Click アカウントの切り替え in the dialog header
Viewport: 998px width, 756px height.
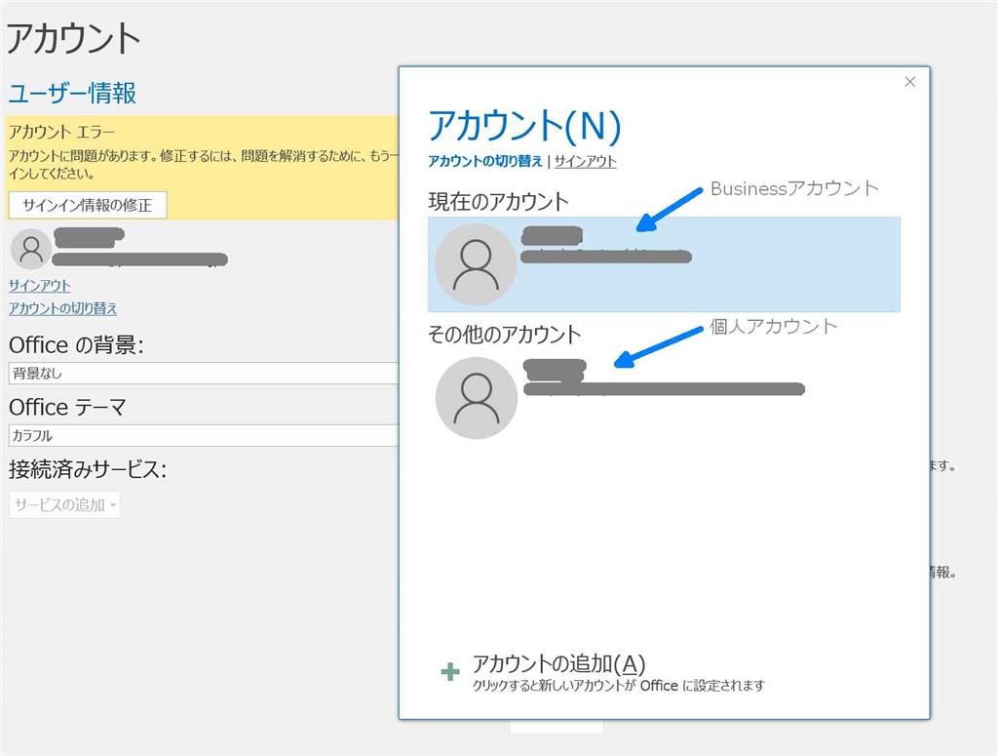tap(485, 161)
